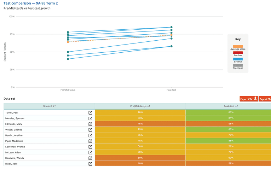Viewport: 271px width, 169px height.
Task: Toggle the Growth legend swatch
Action: [x=238, y=59]
